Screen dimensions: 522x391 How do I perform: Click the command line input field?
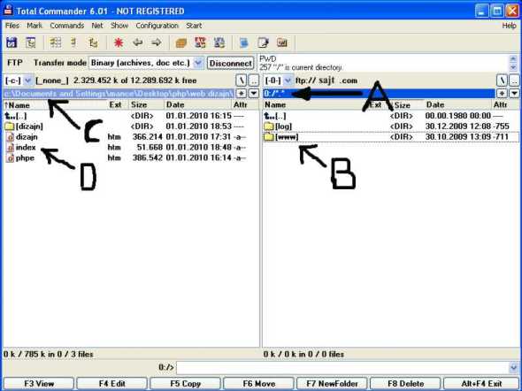[343, 368]
